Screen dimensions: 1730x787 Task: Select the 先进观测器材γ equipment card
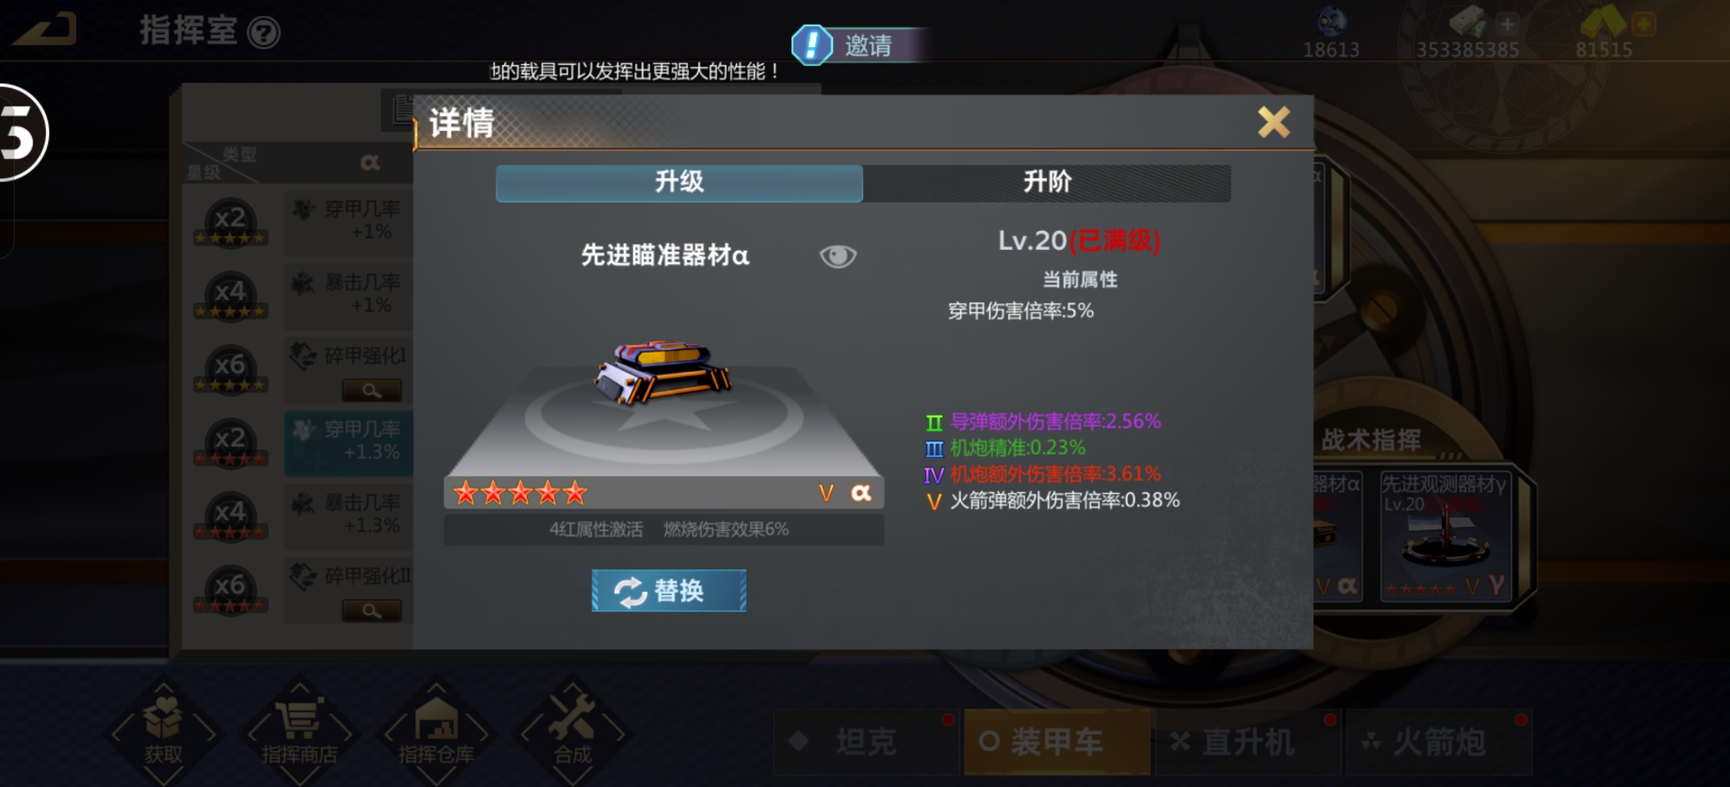(1444, 536)
